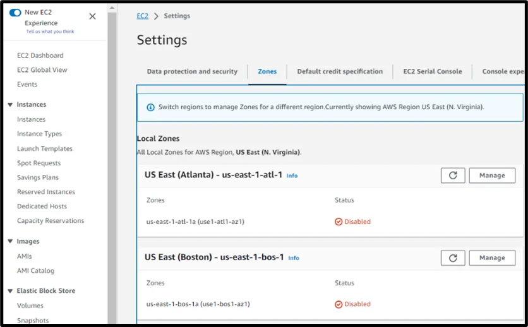Manage the US East (Boston) local zone
This screenshot has height=327, width=528.
pyautogui.click(x=492, y=258)
